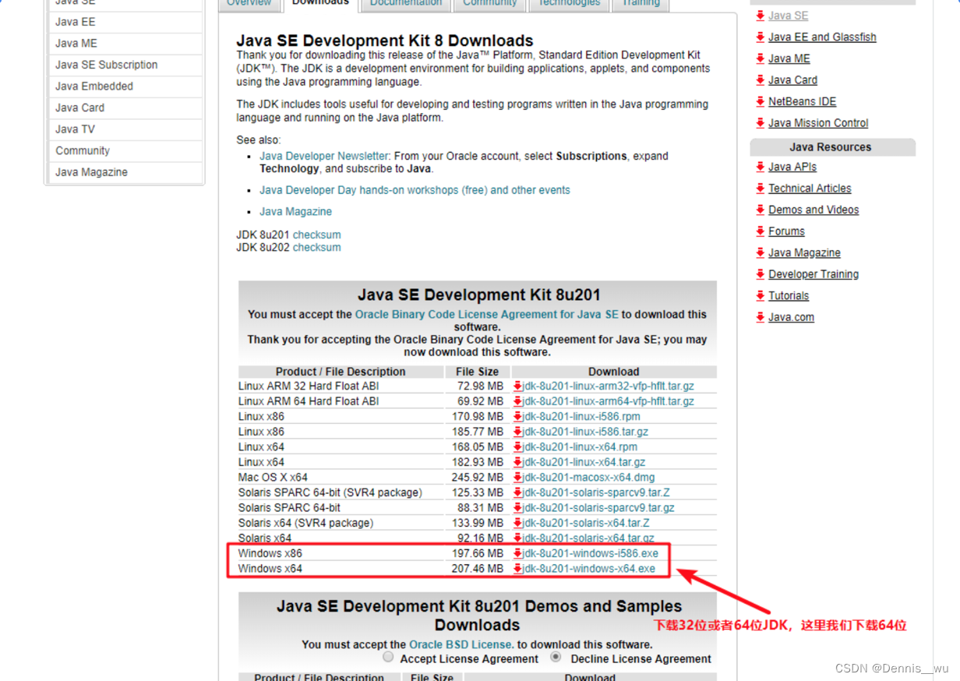The width and height of the screenshot is (960, 681).
Task: Open JDK 8u202 checksum link
Action: 316,247
